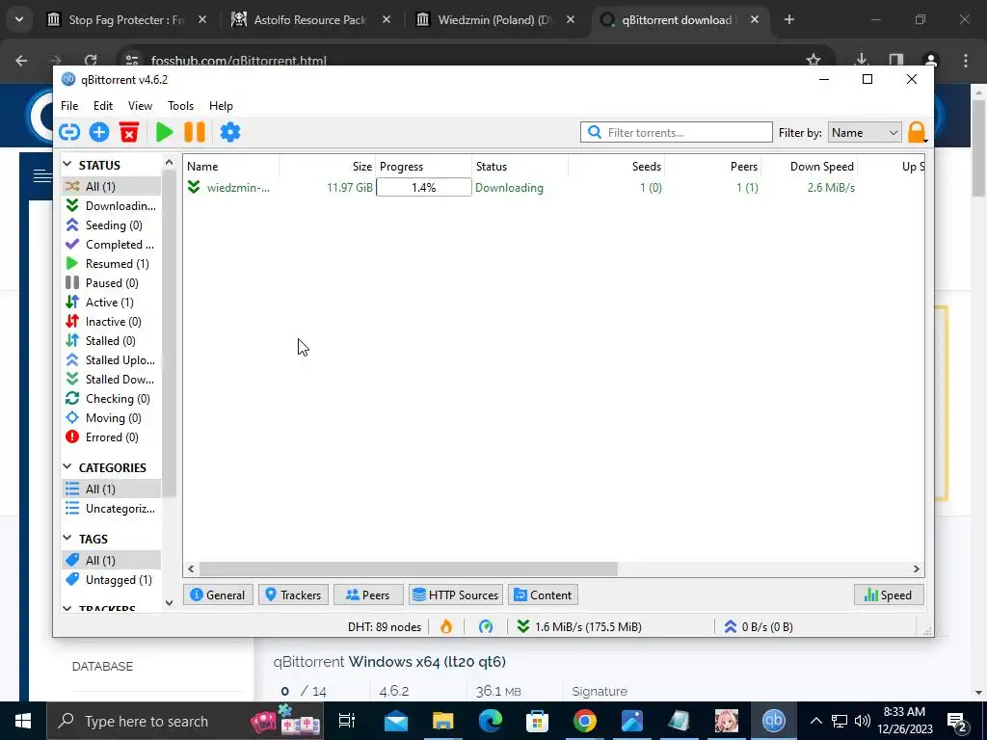This screenshot has height=740, width=987.
Task: Select the Active (1) filter
Action: tap(112, 302)
